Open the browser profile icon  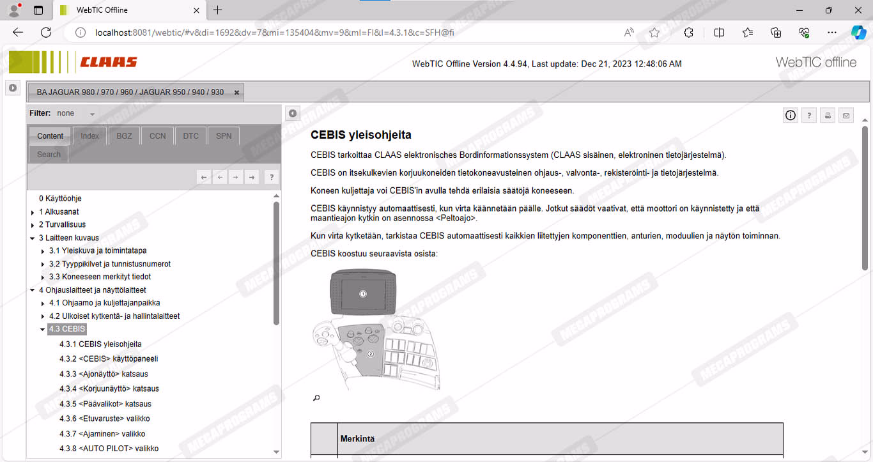click(14, 10)
